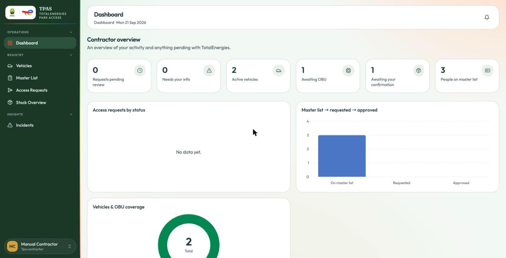Click the Vehicles car icon in sidebar
The width and height of the screenshot is (506, 258).
[10, 66]
